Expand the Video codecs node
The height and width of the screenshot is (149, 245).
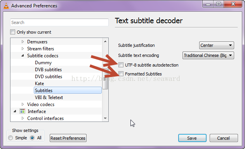pyautogui.click(x=23, y=104)
